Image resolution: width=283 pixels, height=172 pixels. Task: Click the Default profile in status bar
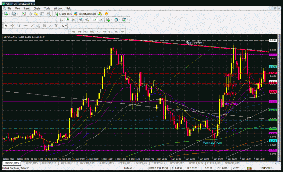point(128,168)
